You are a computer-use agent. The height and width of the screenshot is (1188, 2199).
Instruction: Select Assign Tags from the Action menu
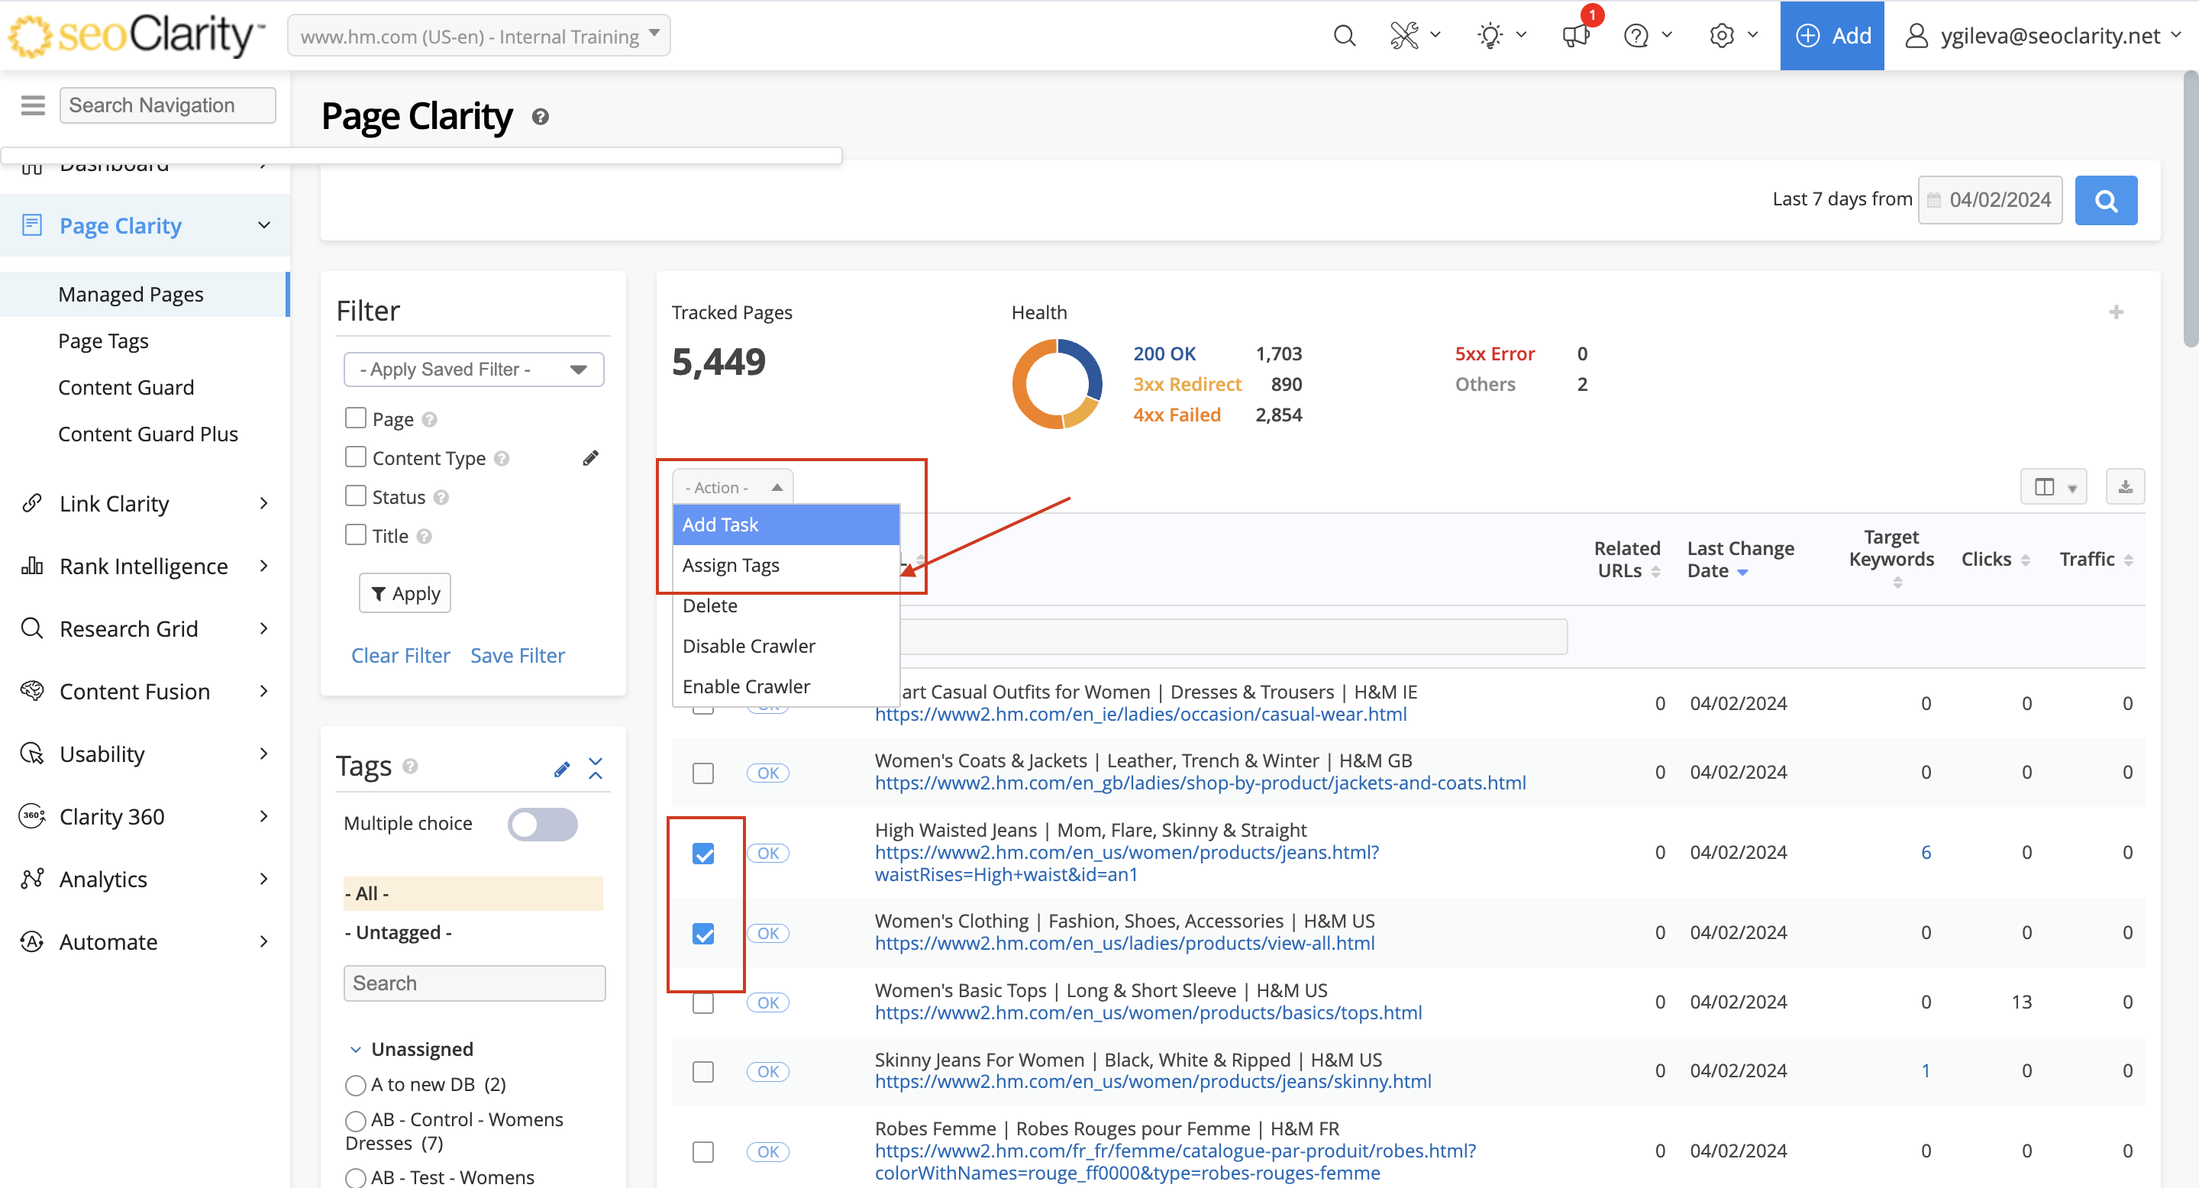[x=731, y=565]
